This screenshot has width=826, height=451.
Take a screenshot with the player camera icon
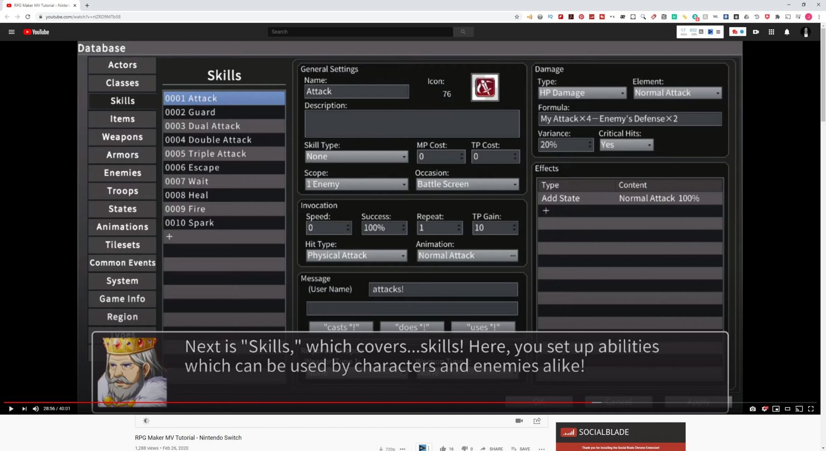click(x=753, y=409)
